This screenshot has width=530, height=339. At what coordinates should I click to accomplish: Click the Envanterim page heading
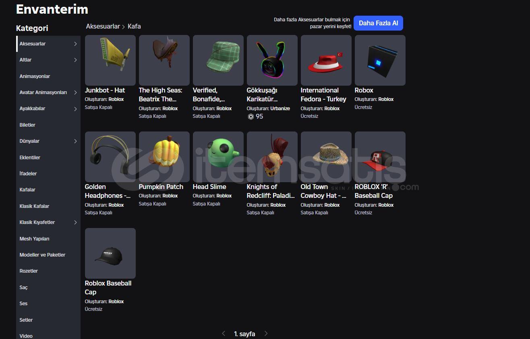[52, 9]
